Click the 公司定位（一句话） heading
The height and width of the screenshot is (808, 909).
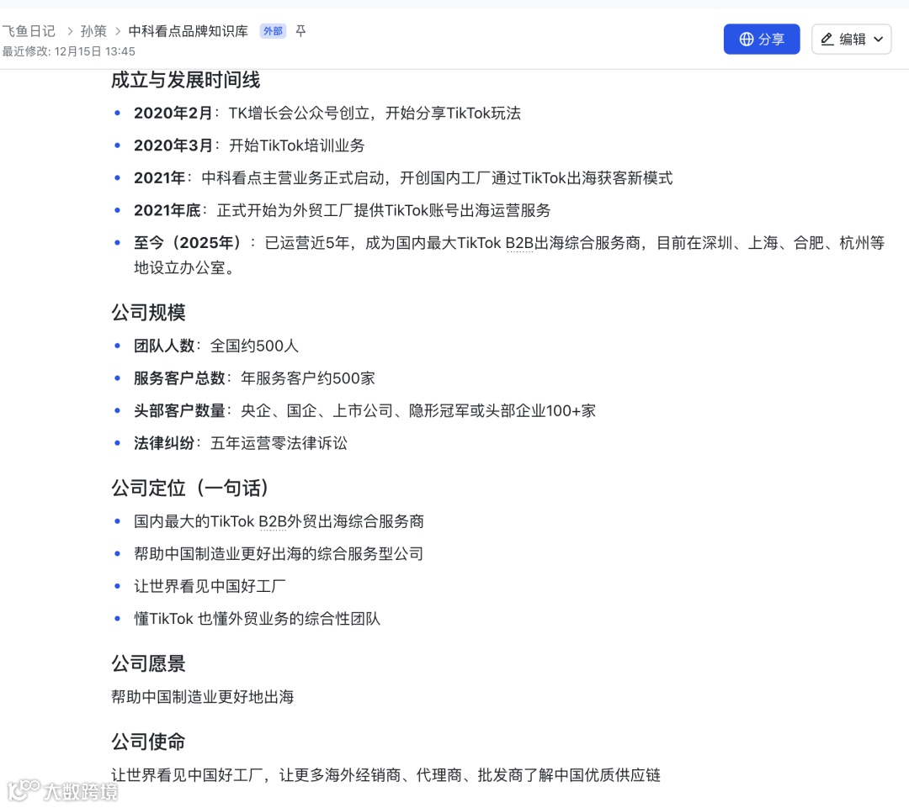click(189, 488)
